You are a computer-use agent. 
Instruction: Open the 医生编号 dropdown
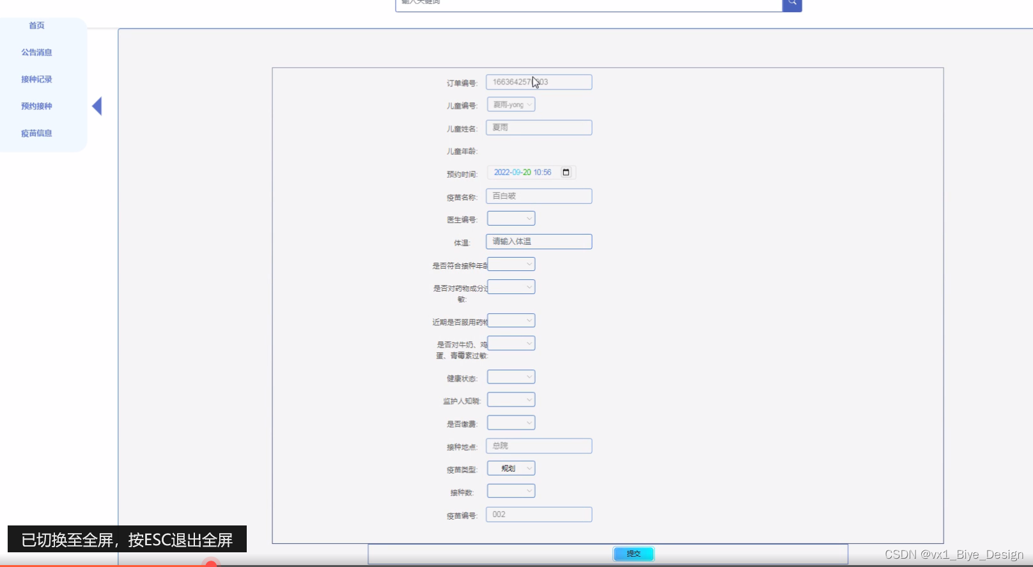click(511, 219)
